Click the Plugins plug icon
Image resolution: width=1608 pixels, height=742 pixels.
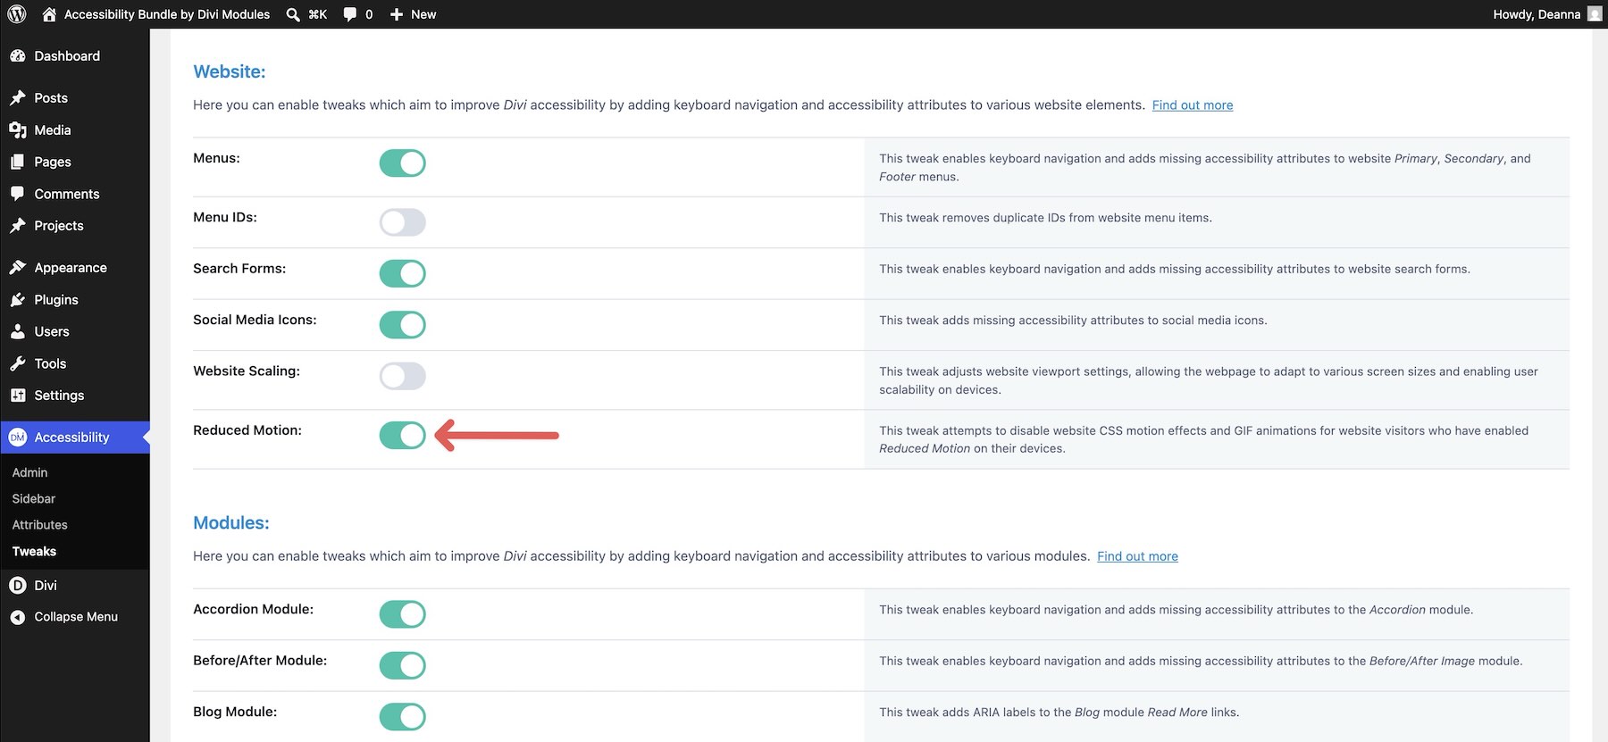point(18,300)
